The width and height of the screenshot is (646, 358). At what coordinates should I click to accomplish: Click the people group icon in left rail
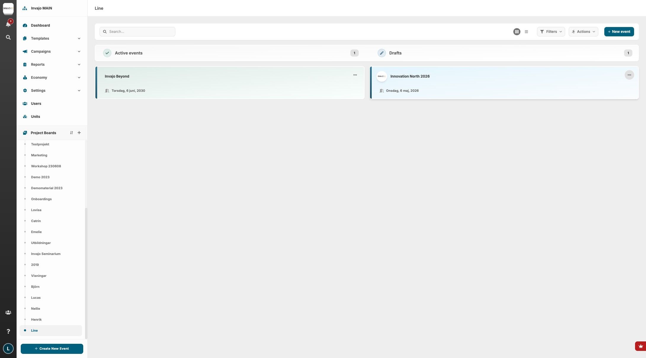[8, 312]
